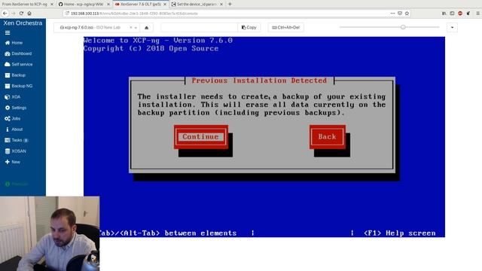Click the console text 'Previous Installation Detected'
Screen dimensions: 482x271
coord(259,81)
